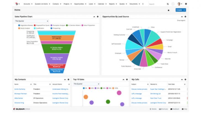
Task: Click the orange Needs Analysis funnel segment
Action: tap(57, 38)
